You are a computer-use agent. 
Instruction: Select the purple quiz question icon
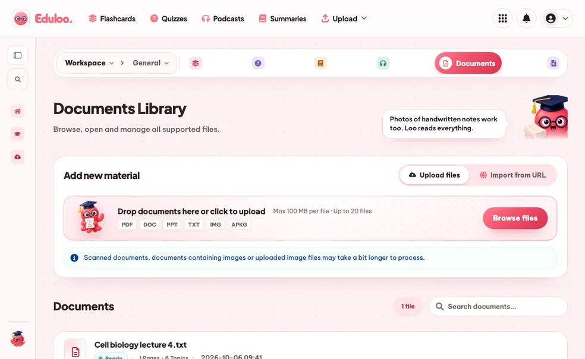coord(258,63)
